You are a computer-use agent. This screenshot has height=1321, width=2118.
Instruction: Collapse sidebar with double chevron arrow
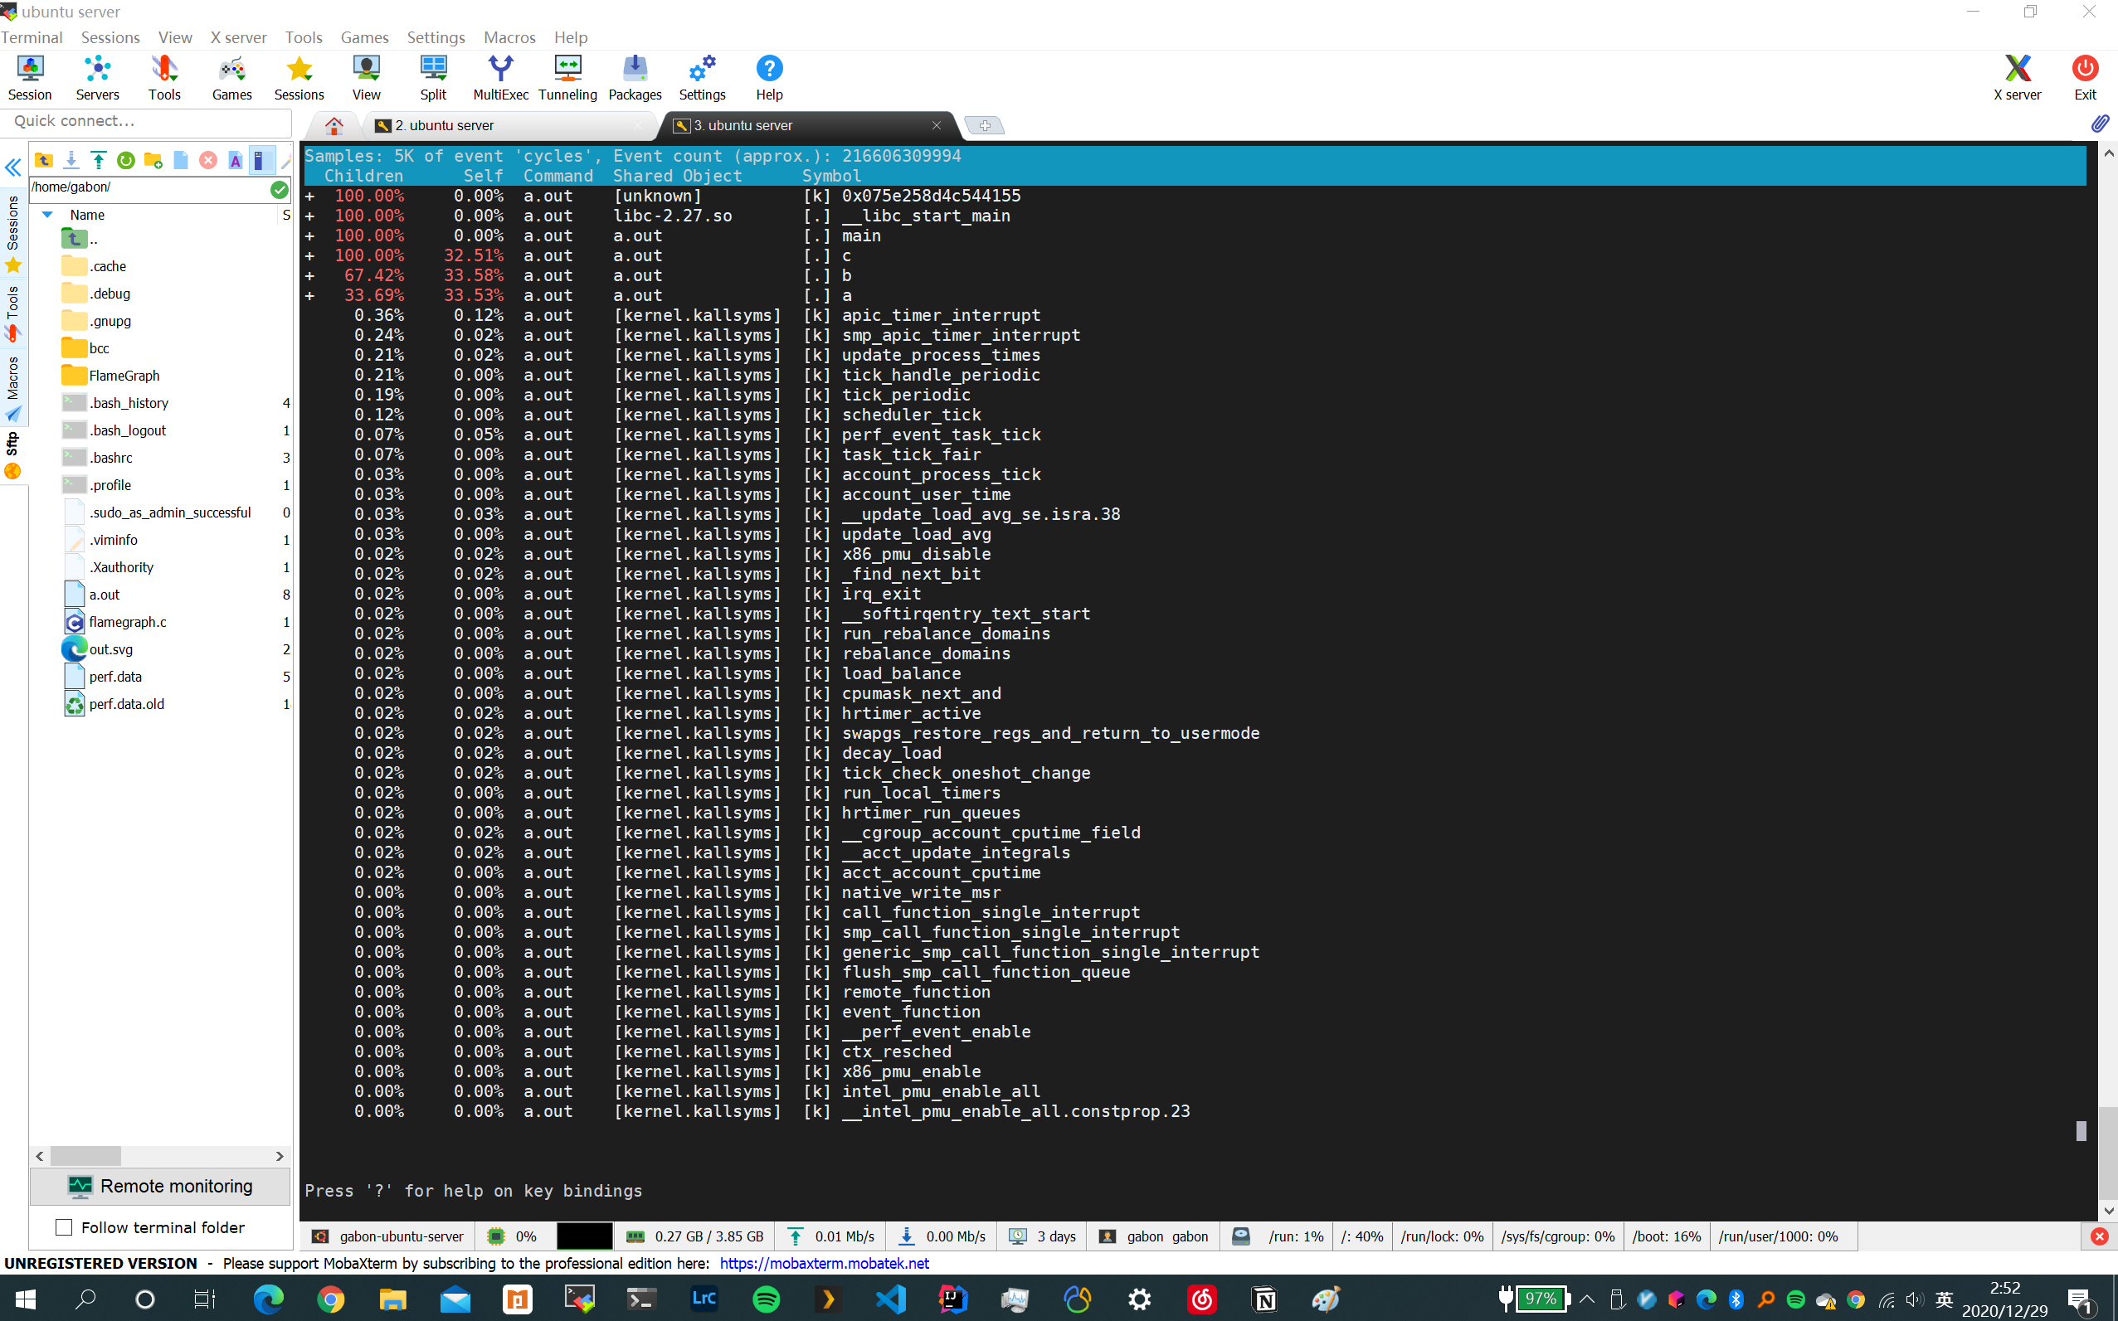click(13, 168)
